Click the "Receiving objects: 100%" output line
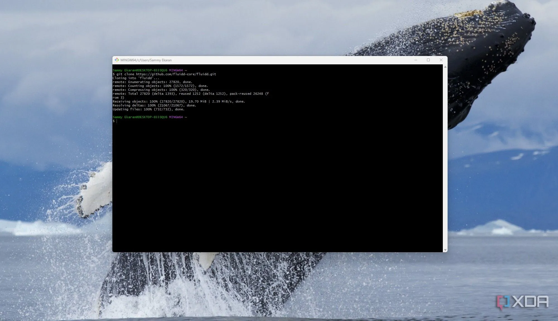This screenshot has width=558, height=321. pos(178,101)
